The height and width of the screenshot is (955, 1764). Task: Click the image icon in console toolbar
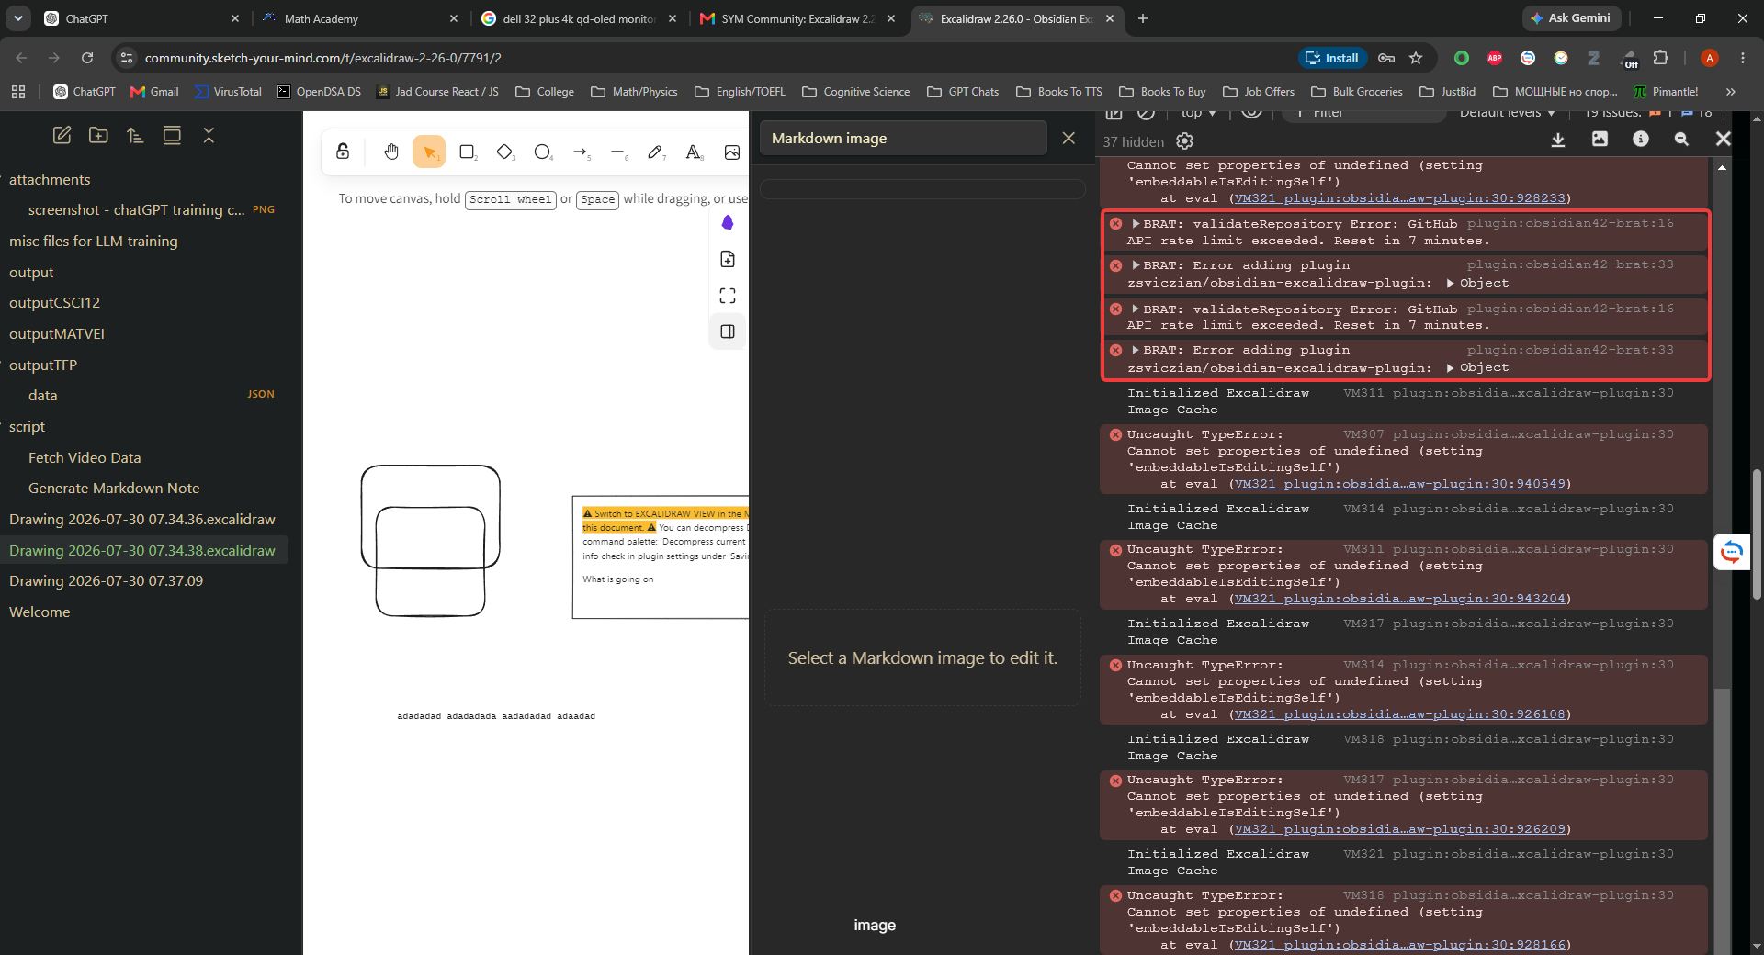click(x=1600, y=139)
